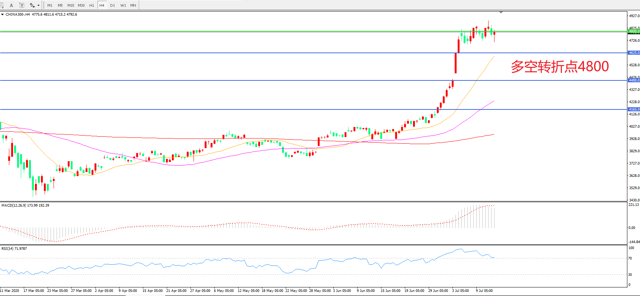Select the Text tool (A icon)

(x=11, y=5)
